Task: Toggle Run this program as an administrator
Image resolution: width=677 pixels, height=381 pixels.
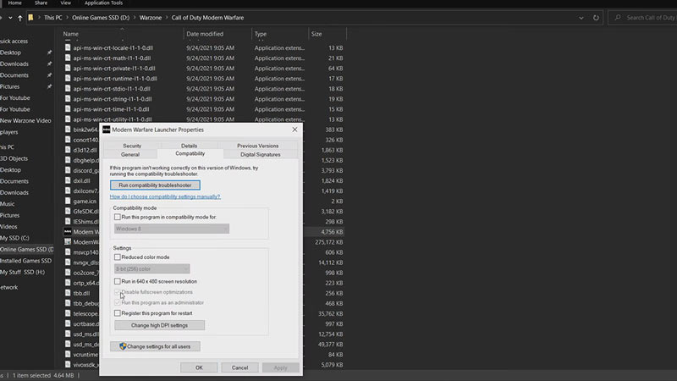Action: pos(117,302)
